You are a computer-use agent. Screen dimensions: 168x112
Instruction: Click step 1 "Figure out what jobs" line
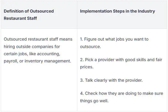[114, 39]
